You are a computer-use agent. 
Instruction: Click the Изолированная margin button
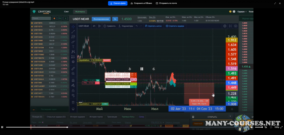coord(101,19)
